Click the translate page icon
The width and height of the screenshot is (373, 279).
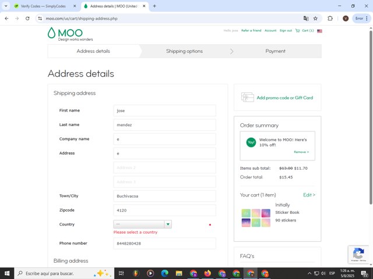click(306, 18)
